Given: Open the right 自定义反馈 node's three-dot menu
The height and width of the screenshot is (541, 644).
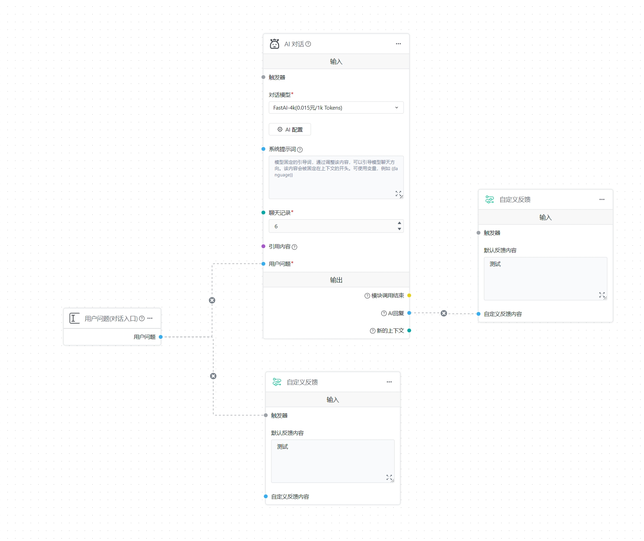Looking at the screenshot, I should coord(602,199).
